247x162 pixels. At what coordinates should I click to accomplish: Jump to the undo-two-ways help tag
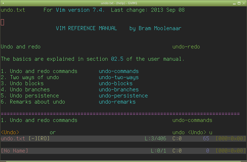click(x=118, y=77)
